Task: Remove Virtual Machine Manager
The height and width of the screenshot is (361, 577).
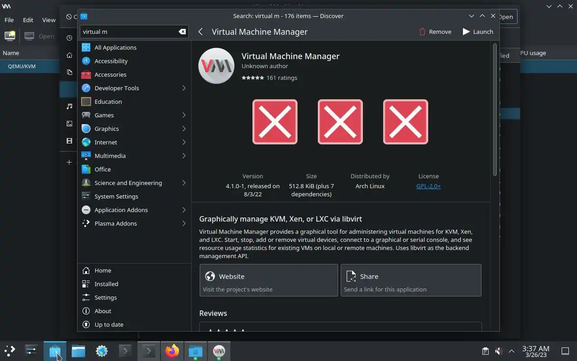Action: click(x=435, y=32)
